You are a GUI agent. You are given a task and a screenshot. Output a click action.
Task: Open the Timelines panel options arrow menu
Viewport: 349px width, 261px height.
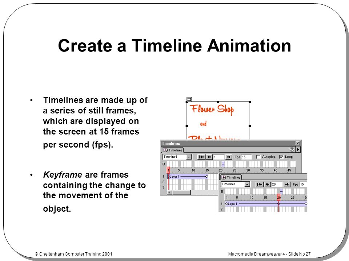point(298,150)
